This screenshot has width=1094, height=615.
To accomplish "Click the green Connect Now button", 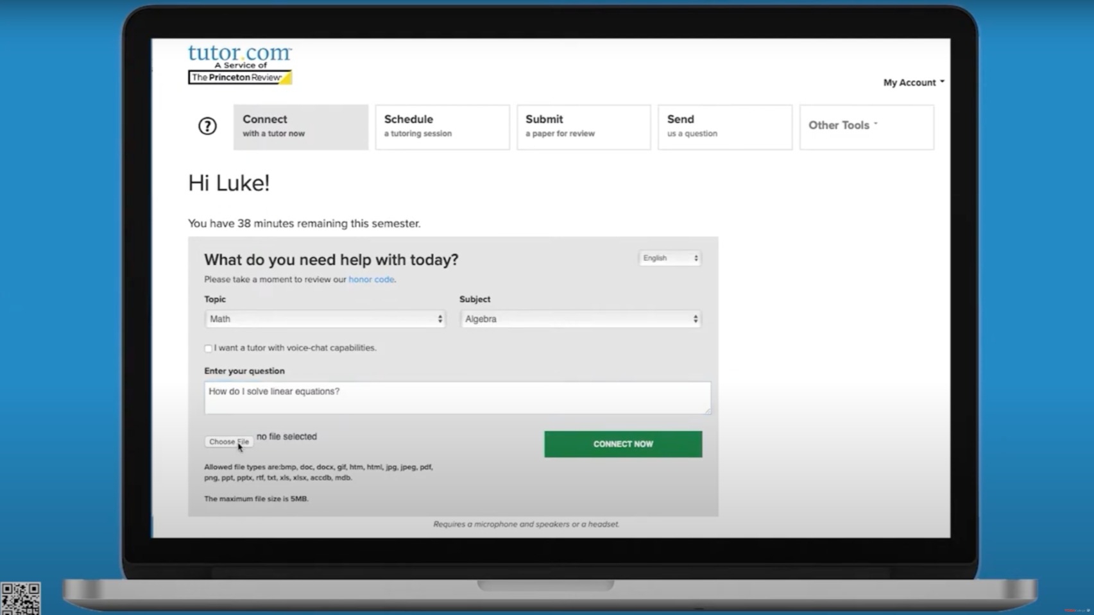I will (x=623, y=444).
